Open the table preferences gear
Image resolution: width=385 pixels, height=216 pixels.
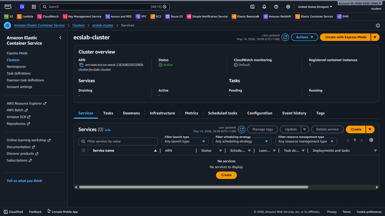pyautogui.click(x=371, y=140)
